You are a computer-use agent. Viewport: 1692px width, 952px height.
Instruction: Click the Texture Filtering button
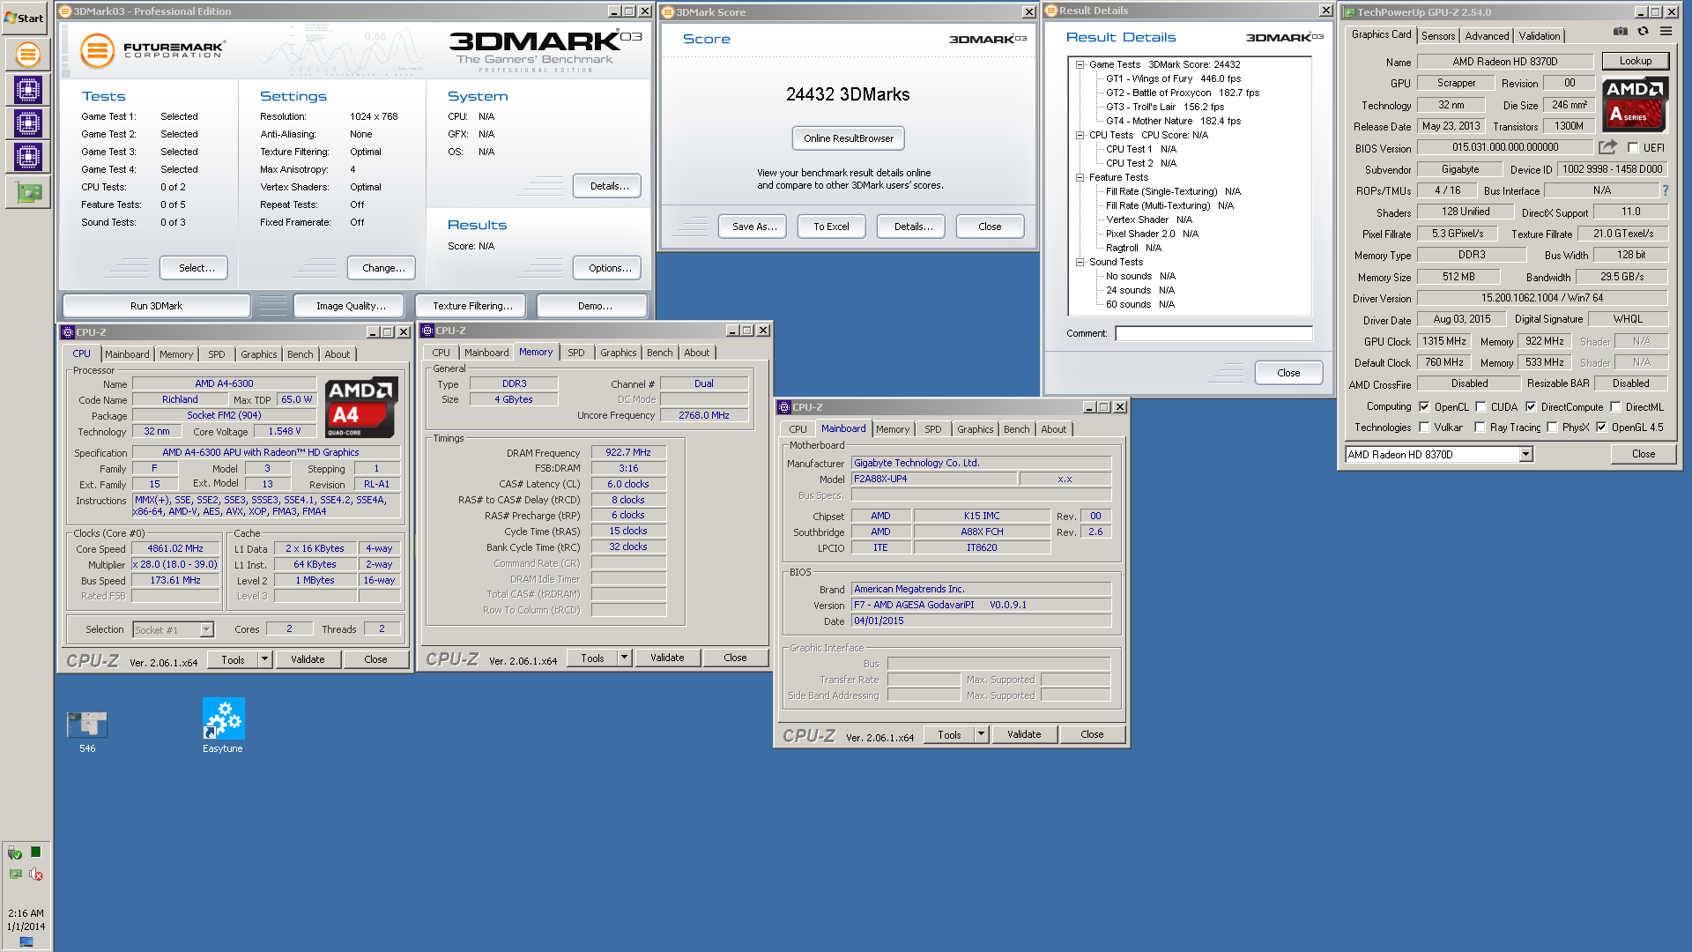471,306
